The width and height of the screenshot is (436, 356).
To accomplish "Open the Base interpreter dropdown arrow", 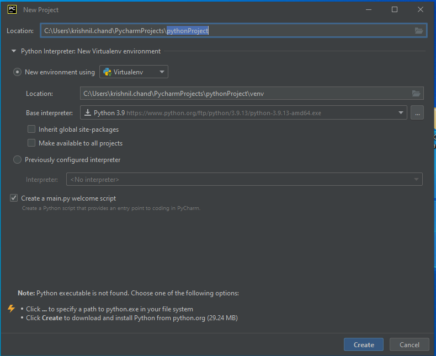I will 401,113.
